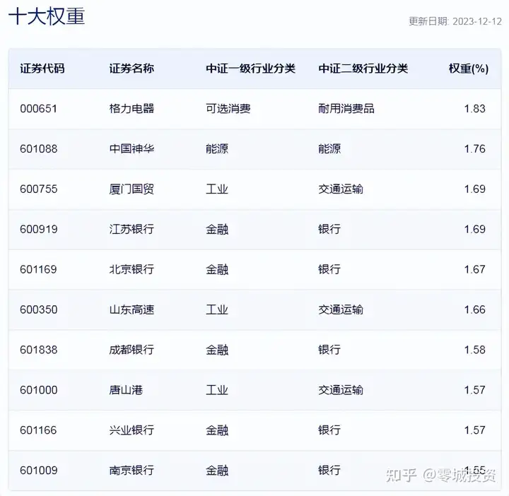Click weight value 1.67
509x496 pixels.
click(474, 269)
